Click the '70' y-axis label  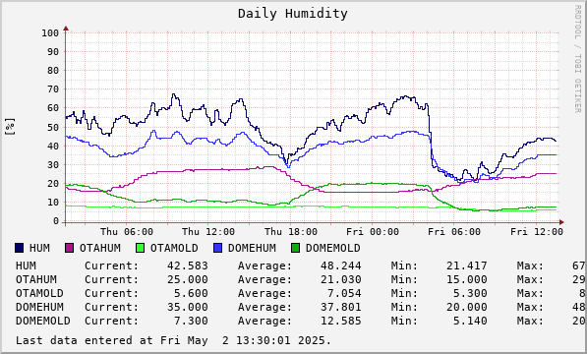point(53,89)
